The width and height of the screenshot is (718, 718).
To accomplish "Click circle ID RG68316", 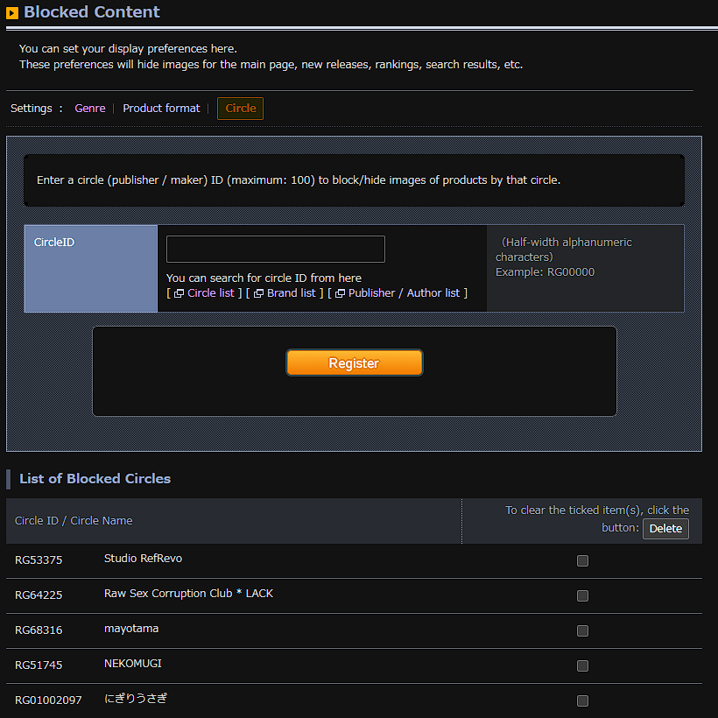I will pos(39,630).
